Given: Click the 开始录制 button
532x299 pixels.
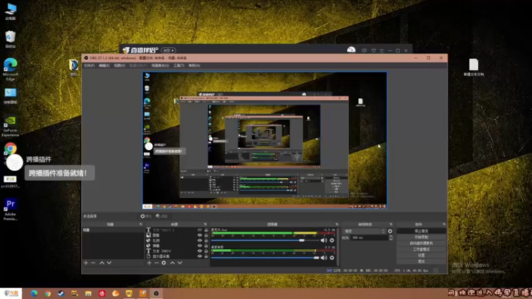Looking at the screenshot, I should coord(421,237).
